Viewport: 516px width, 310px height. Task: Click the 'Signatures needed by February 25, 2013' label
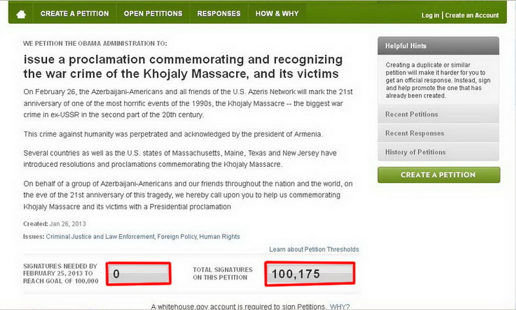click(x=61, y=273)
